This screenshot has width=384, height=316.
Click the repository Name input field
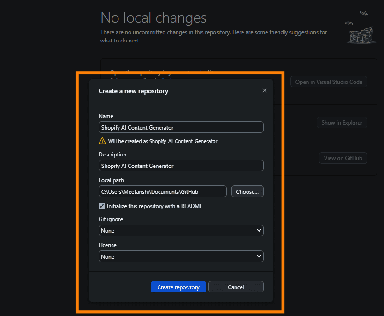pos(181,127)
